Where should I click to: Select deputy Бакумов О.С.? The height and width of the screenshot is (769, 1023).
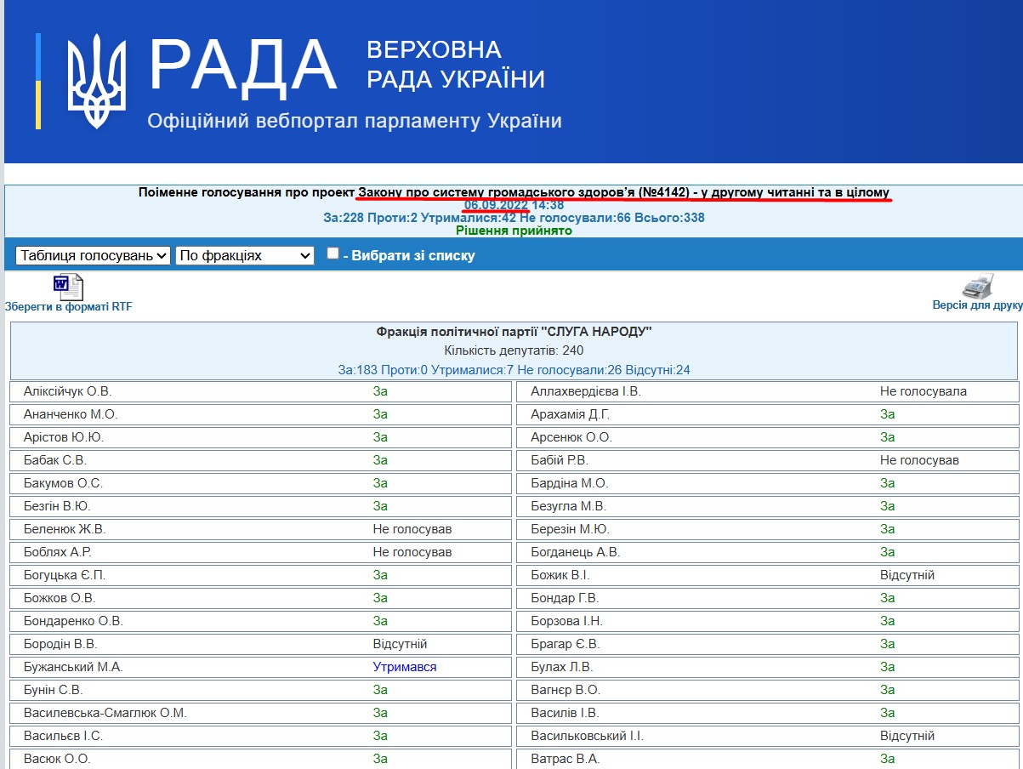coord(63,483)
